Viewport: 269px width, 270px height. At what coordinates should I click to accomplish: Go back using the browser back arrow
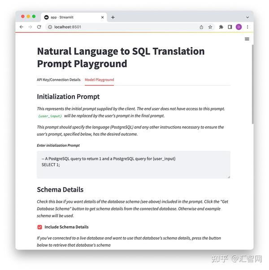tap(22, 27)
